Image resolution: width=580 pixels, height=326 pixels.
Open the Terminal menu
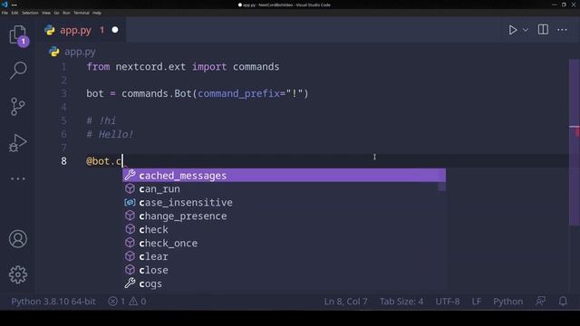click(x=82, y=13)
